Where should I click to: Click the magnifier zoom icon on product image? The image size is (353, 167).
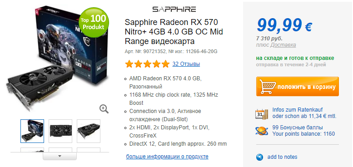point(104,109)
